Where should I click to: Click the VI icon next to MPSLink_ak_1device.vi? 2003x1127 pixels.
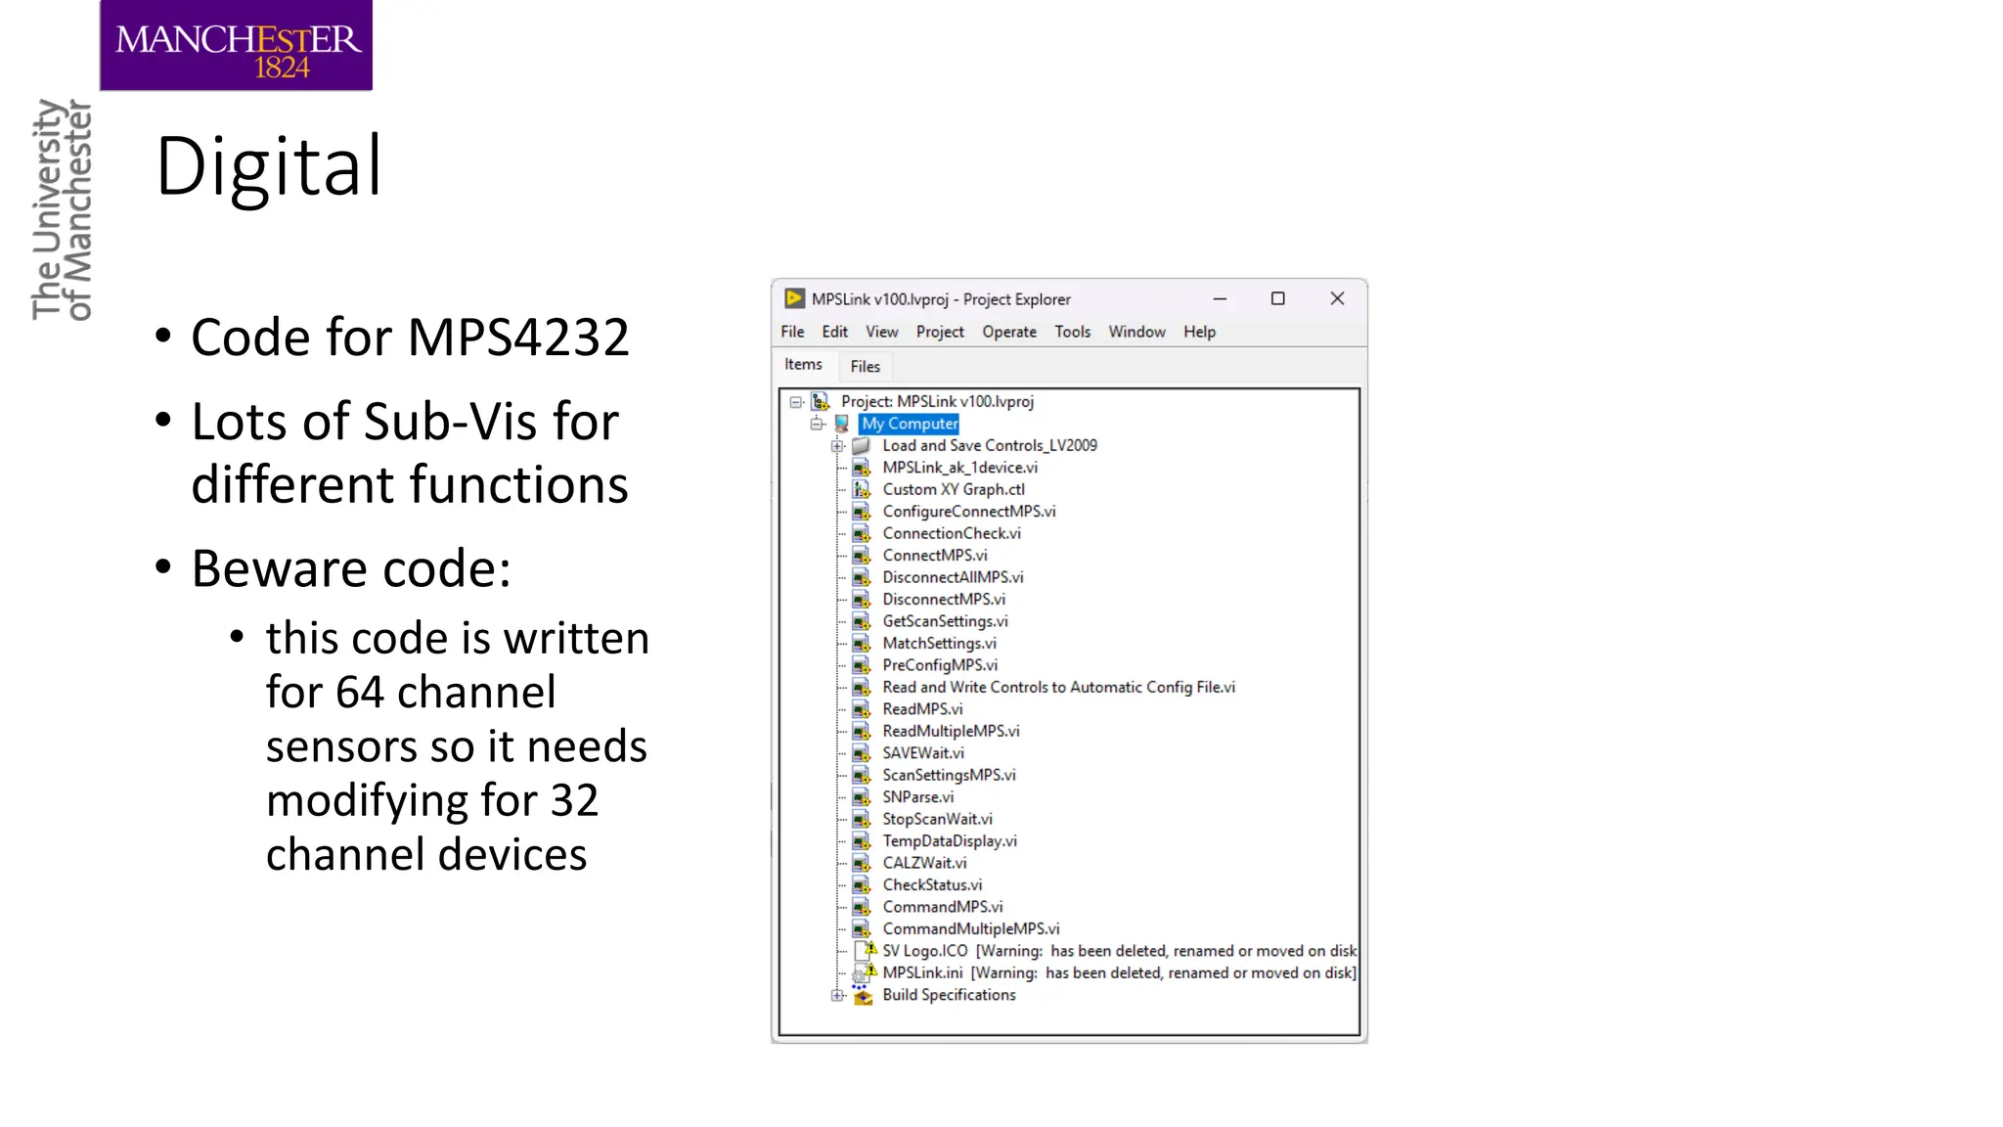(862, 468)
